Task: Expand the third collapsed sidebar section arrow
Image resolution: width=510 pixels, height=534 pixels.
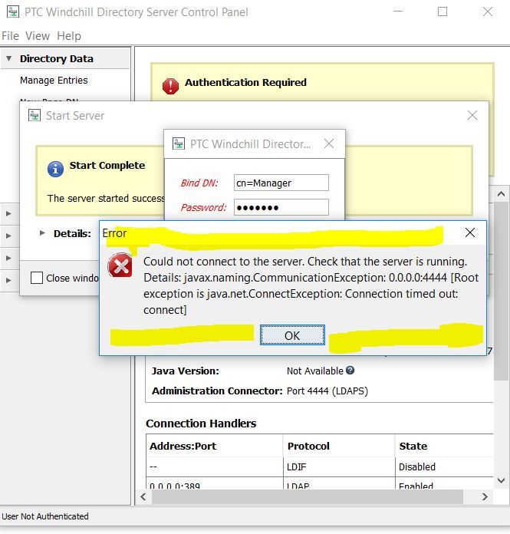Action: pyautogui.click(x=8, y=258)
